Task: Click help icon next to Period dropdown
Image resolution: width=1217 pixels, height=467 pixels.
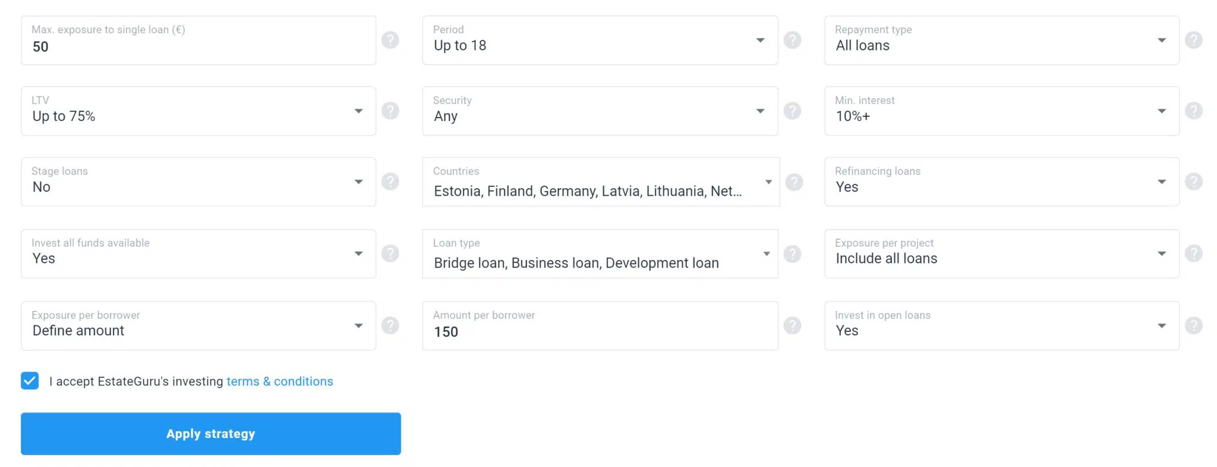Action: [x=792, y=40]
